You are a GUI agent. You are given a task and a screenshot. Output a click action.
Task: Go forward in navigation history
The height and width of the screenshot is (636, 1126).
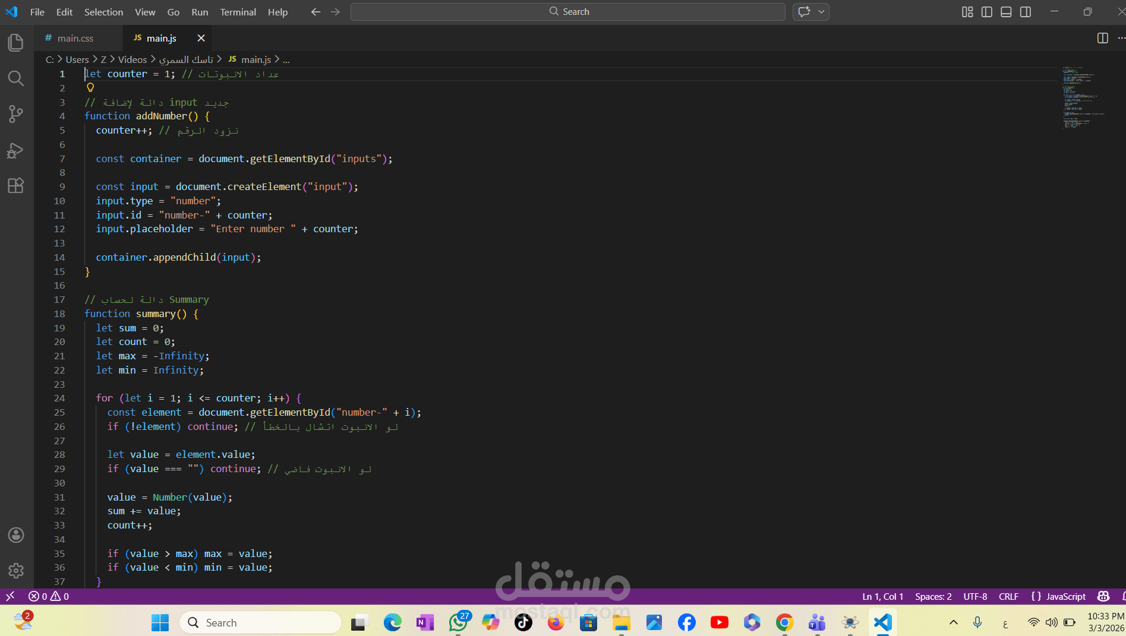pos(335,12)
